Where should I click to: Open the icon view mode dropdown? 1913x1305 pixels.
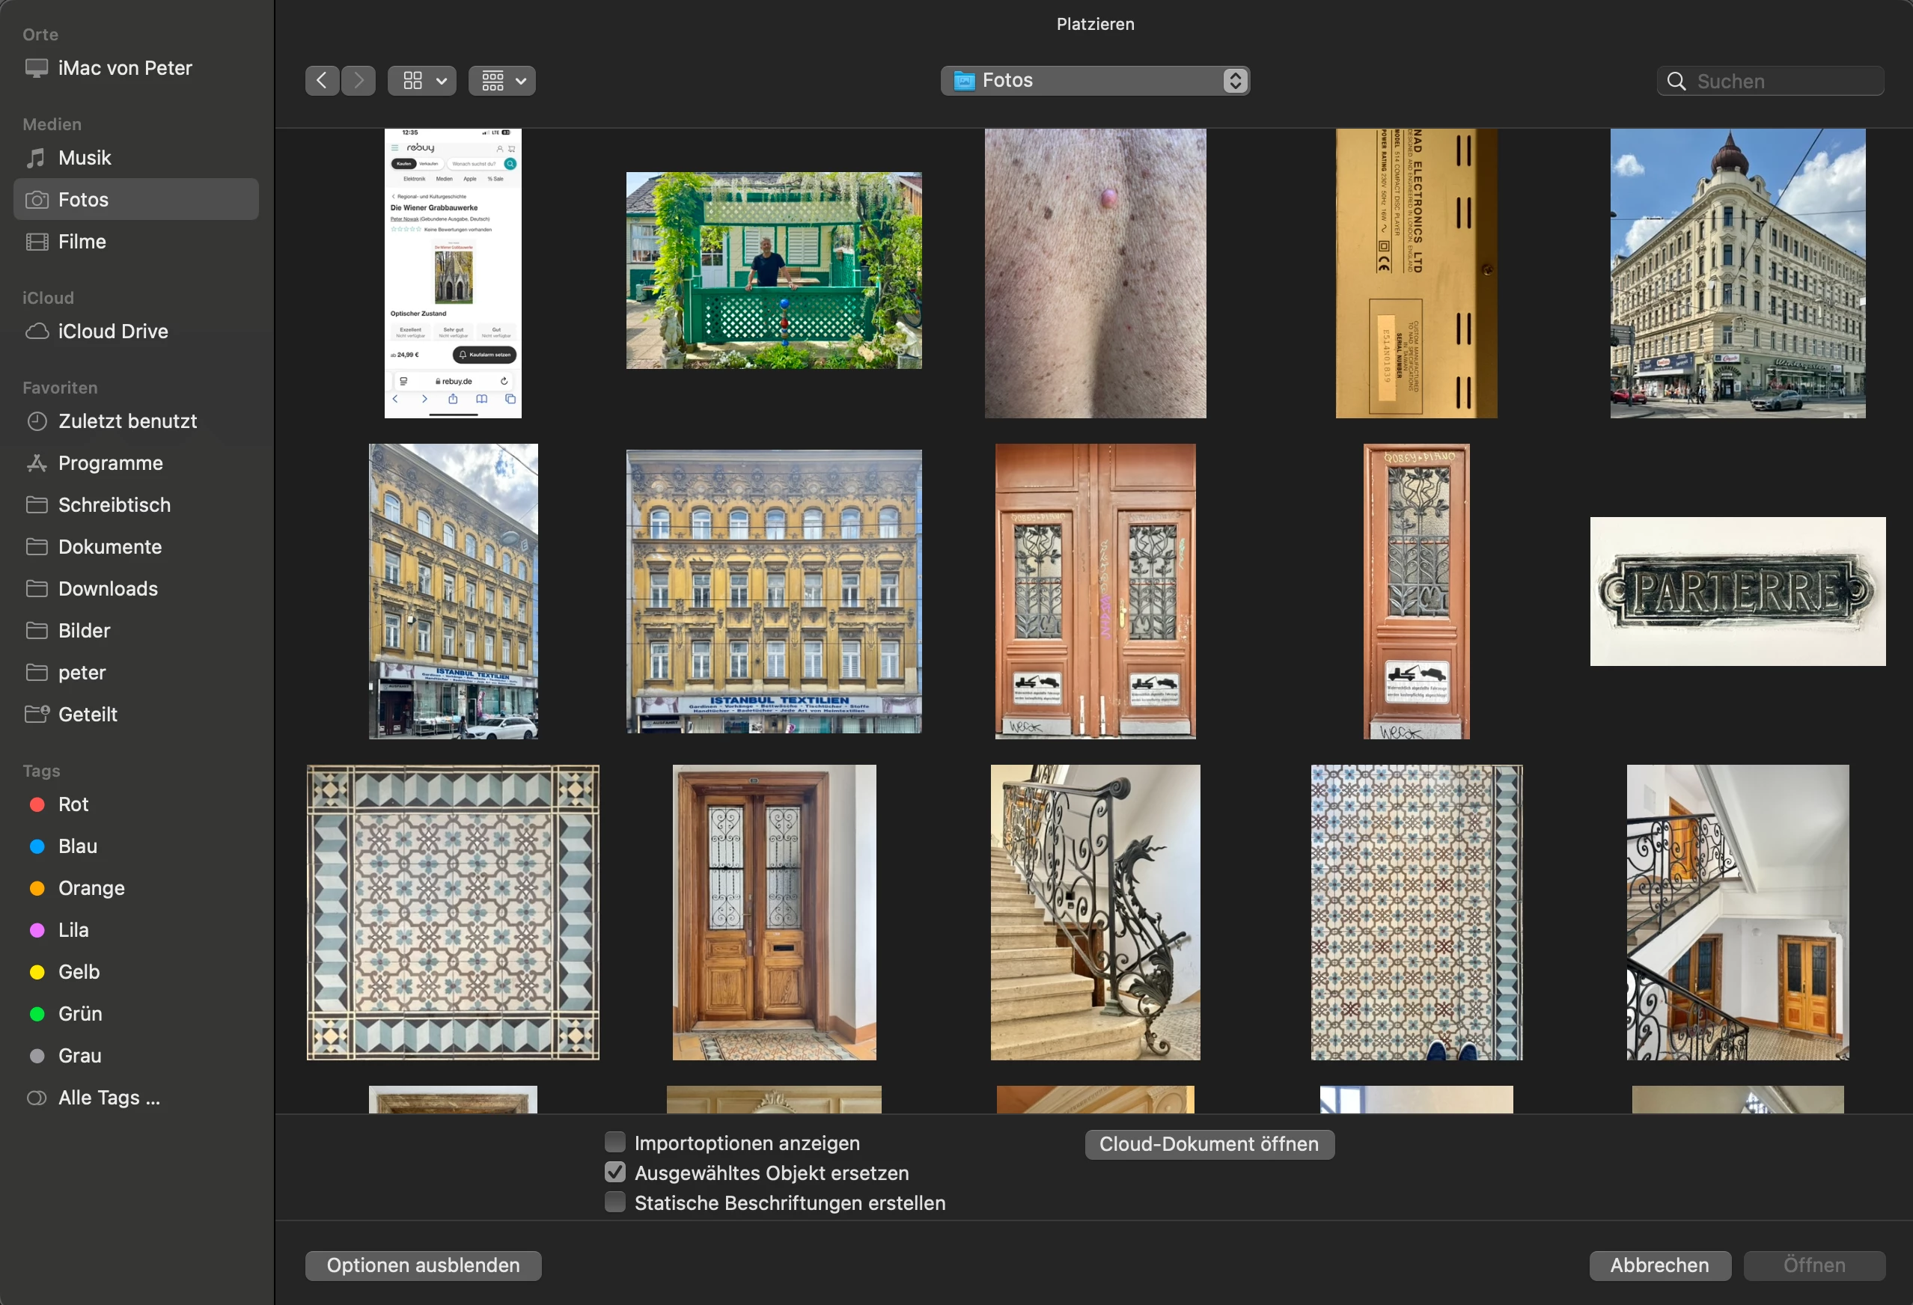[x=422, y=81]
